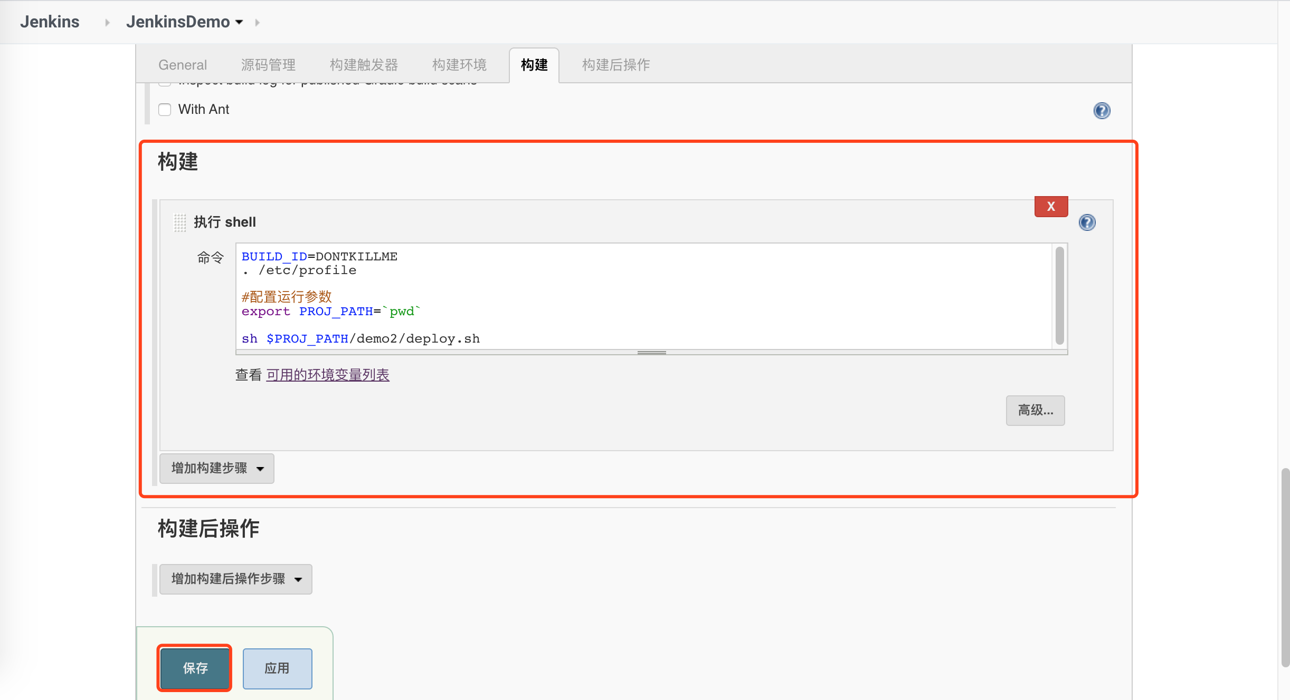Select the 构建 tab
The height and width of the screenshot is (700, 1290).
click(534, 65)
